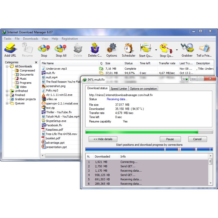Viewport: 218px width, 218px height.
Task: Open the Stop Queue dropdown arrow
Action: tap(177, 50)
